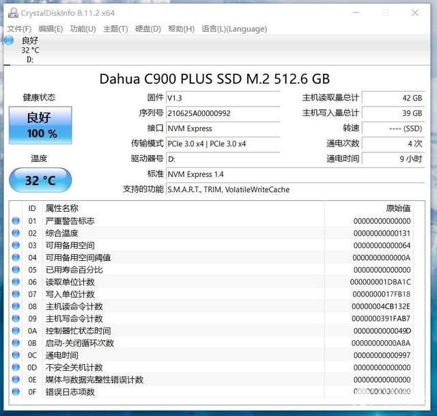
Task: Click raw value 000000001DBA1C
Action: pos(380,282)
